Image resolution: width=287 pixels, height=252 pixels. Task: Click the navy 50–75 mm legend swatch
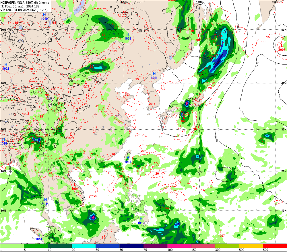(132, 246)
